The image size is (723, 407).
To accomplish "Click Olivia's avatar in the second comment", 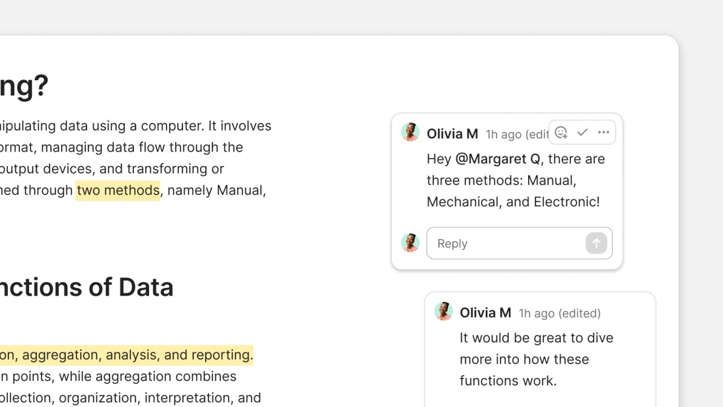I will point(443,311).
